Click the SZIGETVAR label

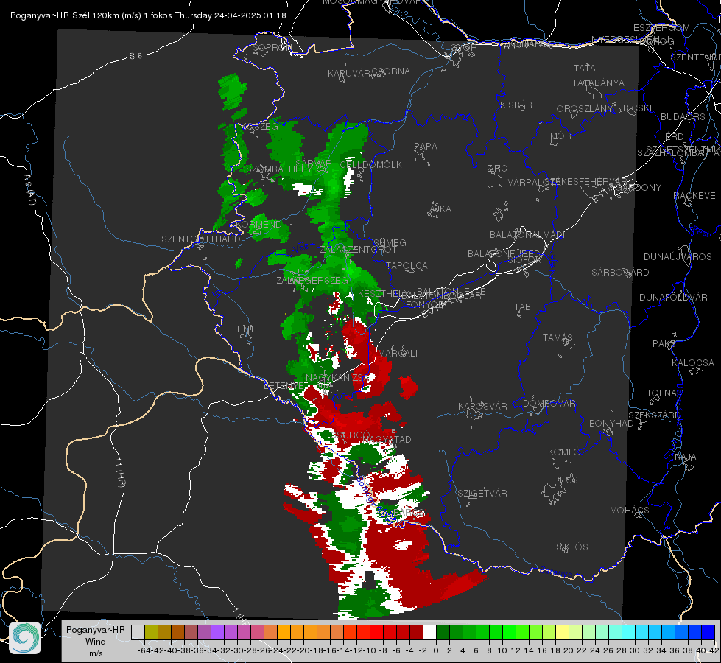[x=482, y=494]
